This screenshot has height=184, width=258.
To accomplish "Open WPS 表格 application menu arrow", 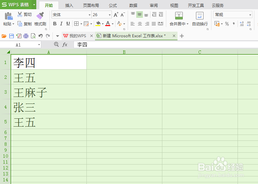I will point(34,5).
